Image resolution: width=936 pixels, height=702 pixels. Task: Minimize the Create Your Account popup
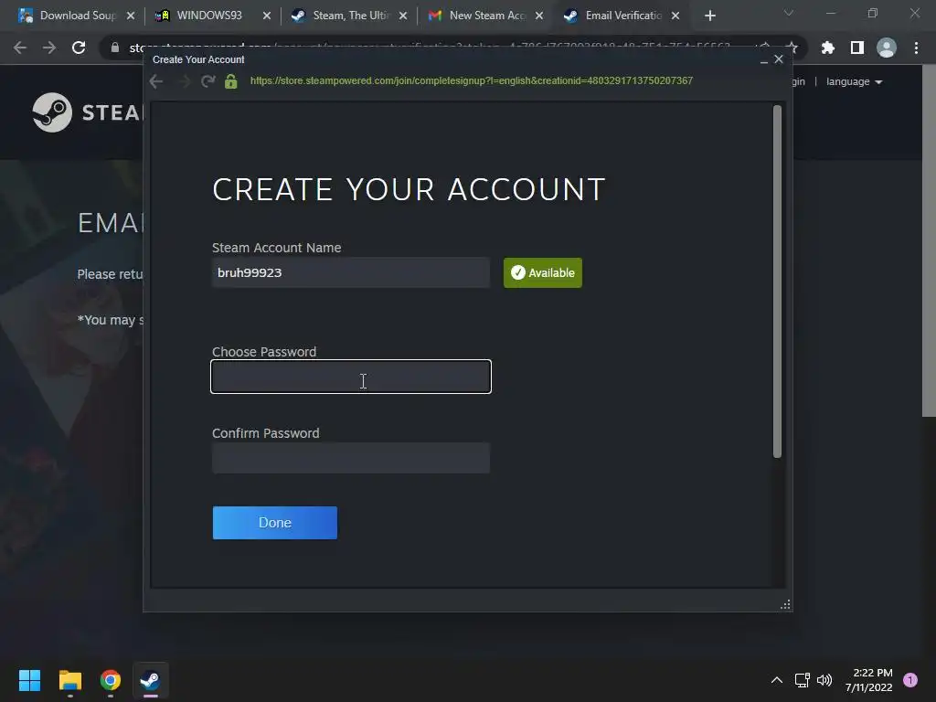(x=763, y=59)
